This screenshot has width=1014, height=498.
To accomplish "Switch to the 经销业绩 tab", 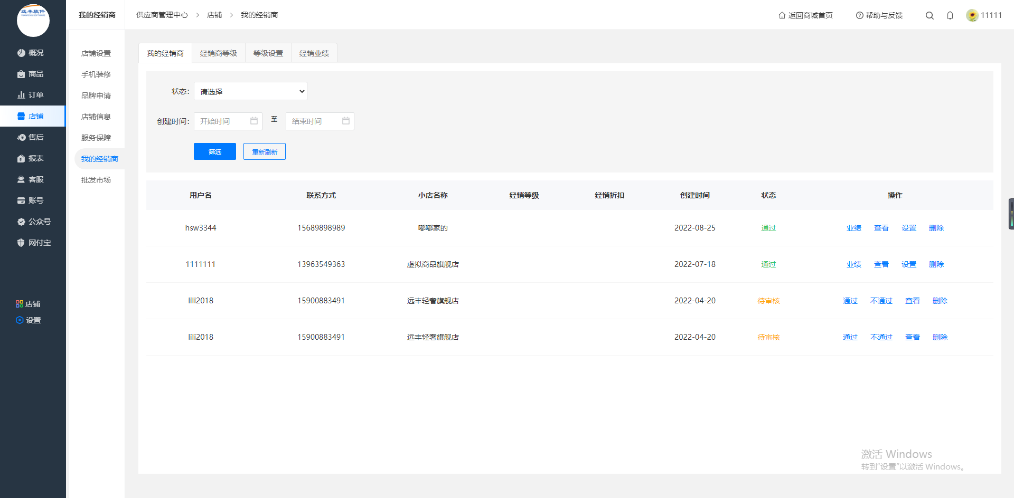I will 314,53.
